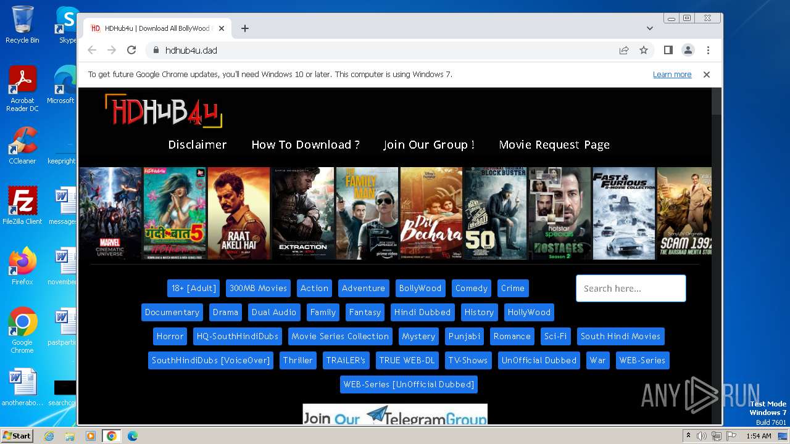Open Microsoft Edge in the taskbar
The image size is (790, 444).
coord(133,436)
